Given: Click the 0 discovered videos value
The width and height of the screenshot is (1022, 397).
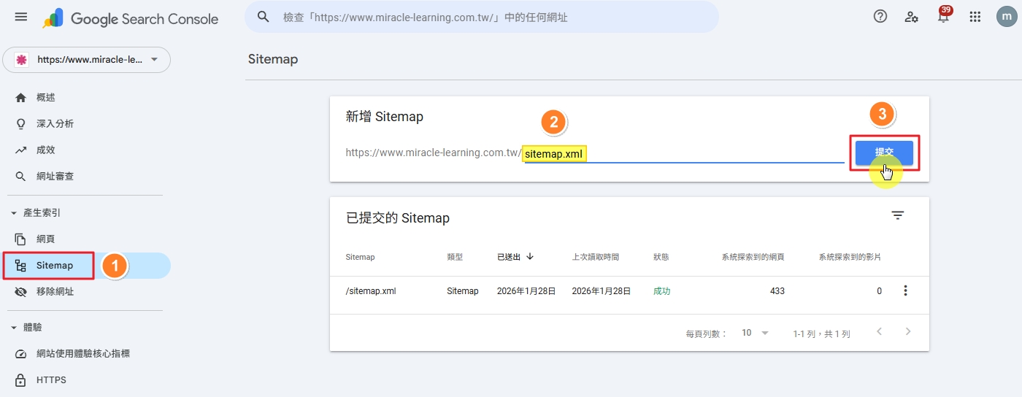Looking at the screenshot, I should click(x=879, y=291).
